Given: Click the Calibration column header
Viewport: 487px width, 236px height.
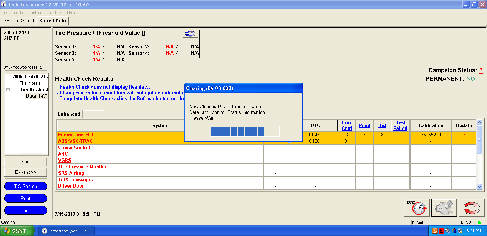Looking at the screenshot, I should pyautogui.click(x=431, y=125).
